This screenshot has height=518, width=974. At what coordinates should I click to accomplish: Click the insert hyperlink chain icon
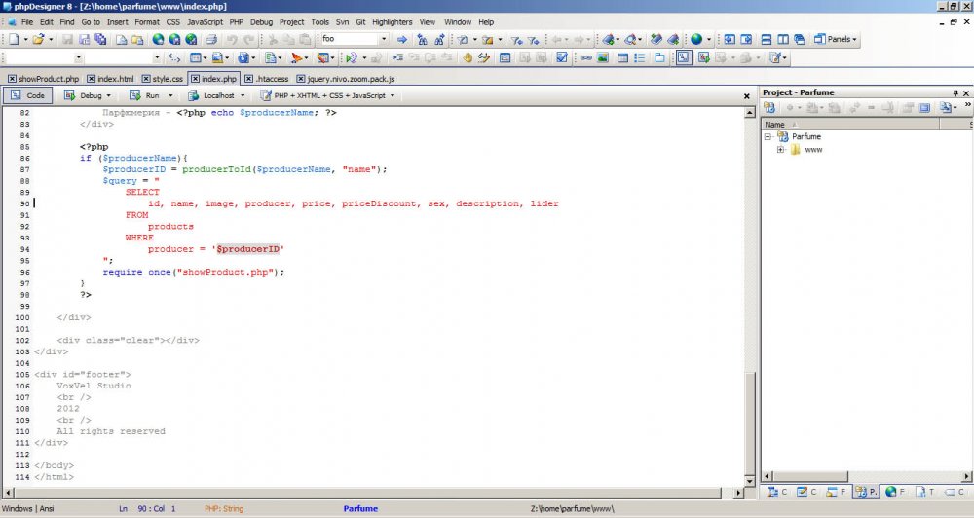click(585, 57)
